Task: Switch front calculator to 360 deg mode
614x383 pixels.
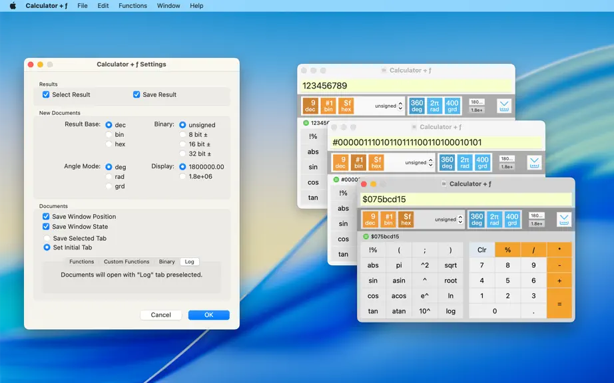Action: [x=477, y=219]
